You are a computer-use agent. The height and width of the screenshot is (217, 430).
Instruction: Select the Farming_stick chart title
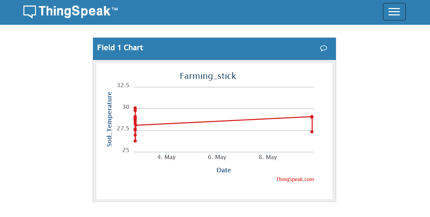(x=208, y=76)
